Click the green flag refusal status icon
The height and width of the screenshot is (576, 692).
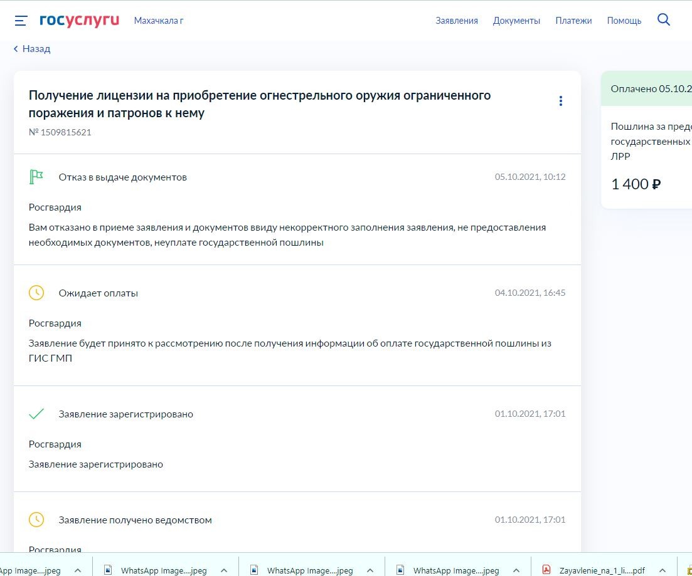(x=36, y=177)
